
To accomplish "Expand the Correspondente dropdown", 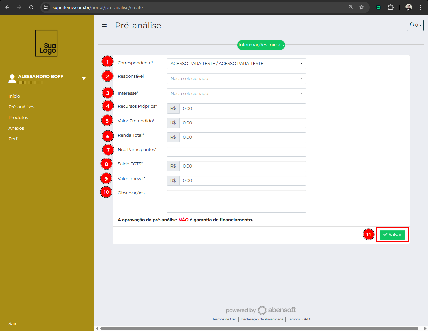I will [x=236, y=64].
